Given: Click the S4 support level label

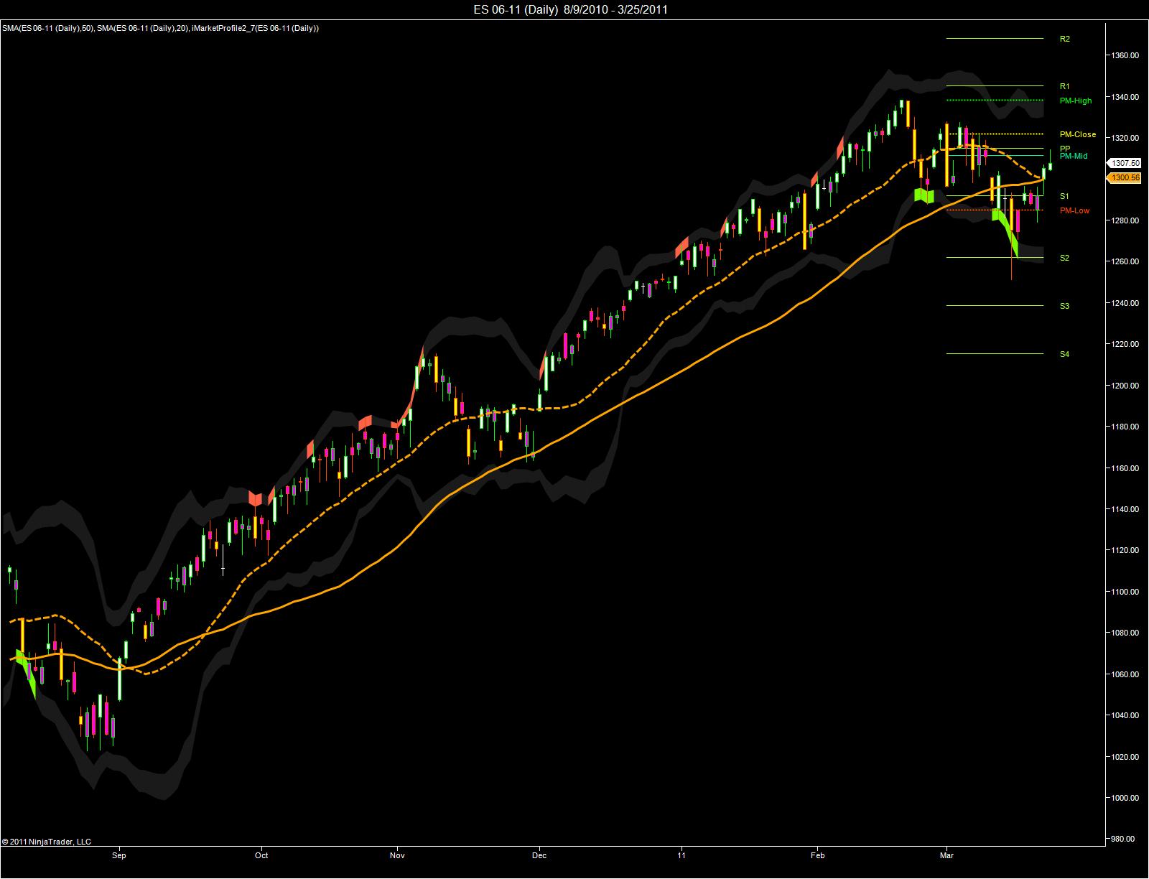Looking at the screenshot, I should pos(1064,354).
